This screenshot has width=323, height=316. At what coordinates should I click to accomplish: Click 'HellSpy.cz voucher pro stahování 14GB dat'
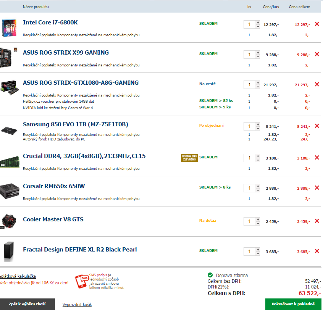click(x=58, y=101)
